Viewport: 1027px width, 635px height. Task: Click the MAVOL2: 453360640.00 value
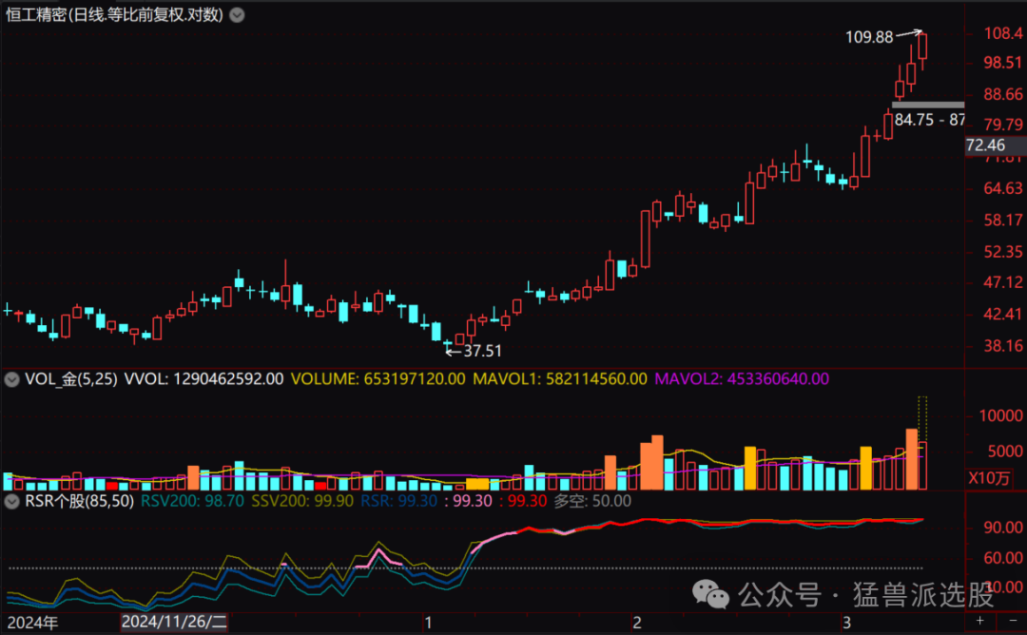coord(742,379)
